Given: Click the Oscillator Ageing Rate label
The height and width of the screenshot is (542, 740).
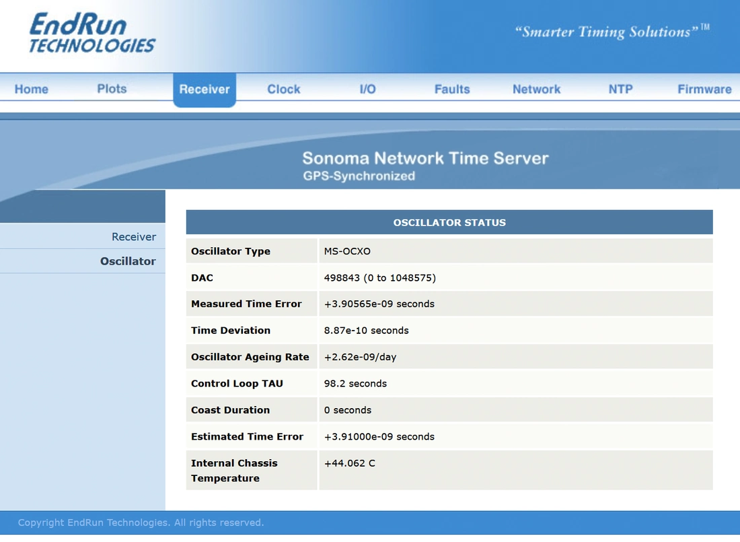Looking at the screenshot, I should (x=250, y=357).
